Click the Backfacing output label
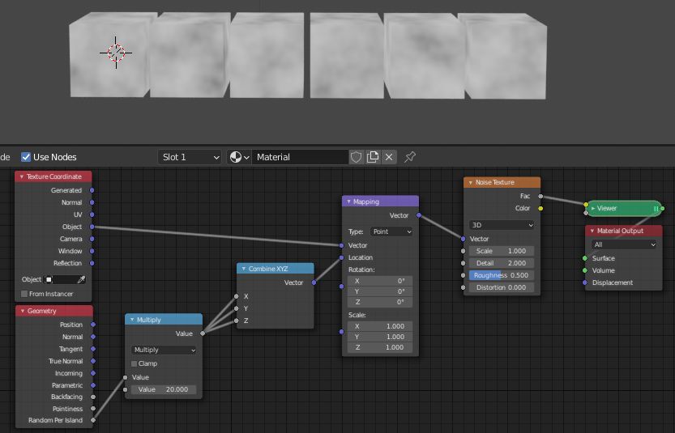This screenshot has width=675, height=433. (x=66, y=397)
